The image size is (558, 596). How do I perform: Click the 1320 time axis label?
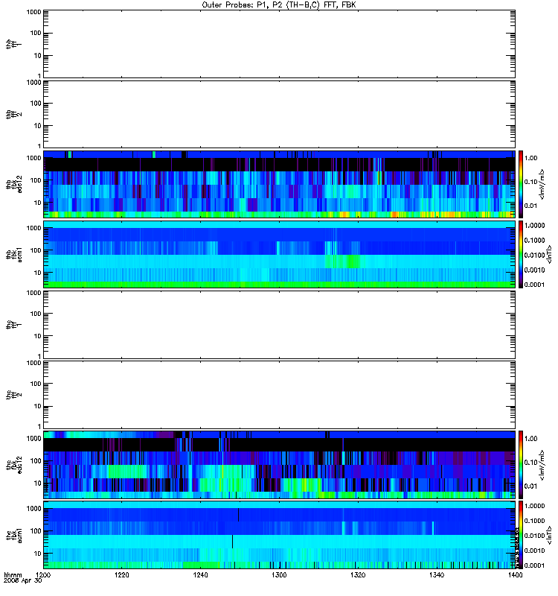358,575
